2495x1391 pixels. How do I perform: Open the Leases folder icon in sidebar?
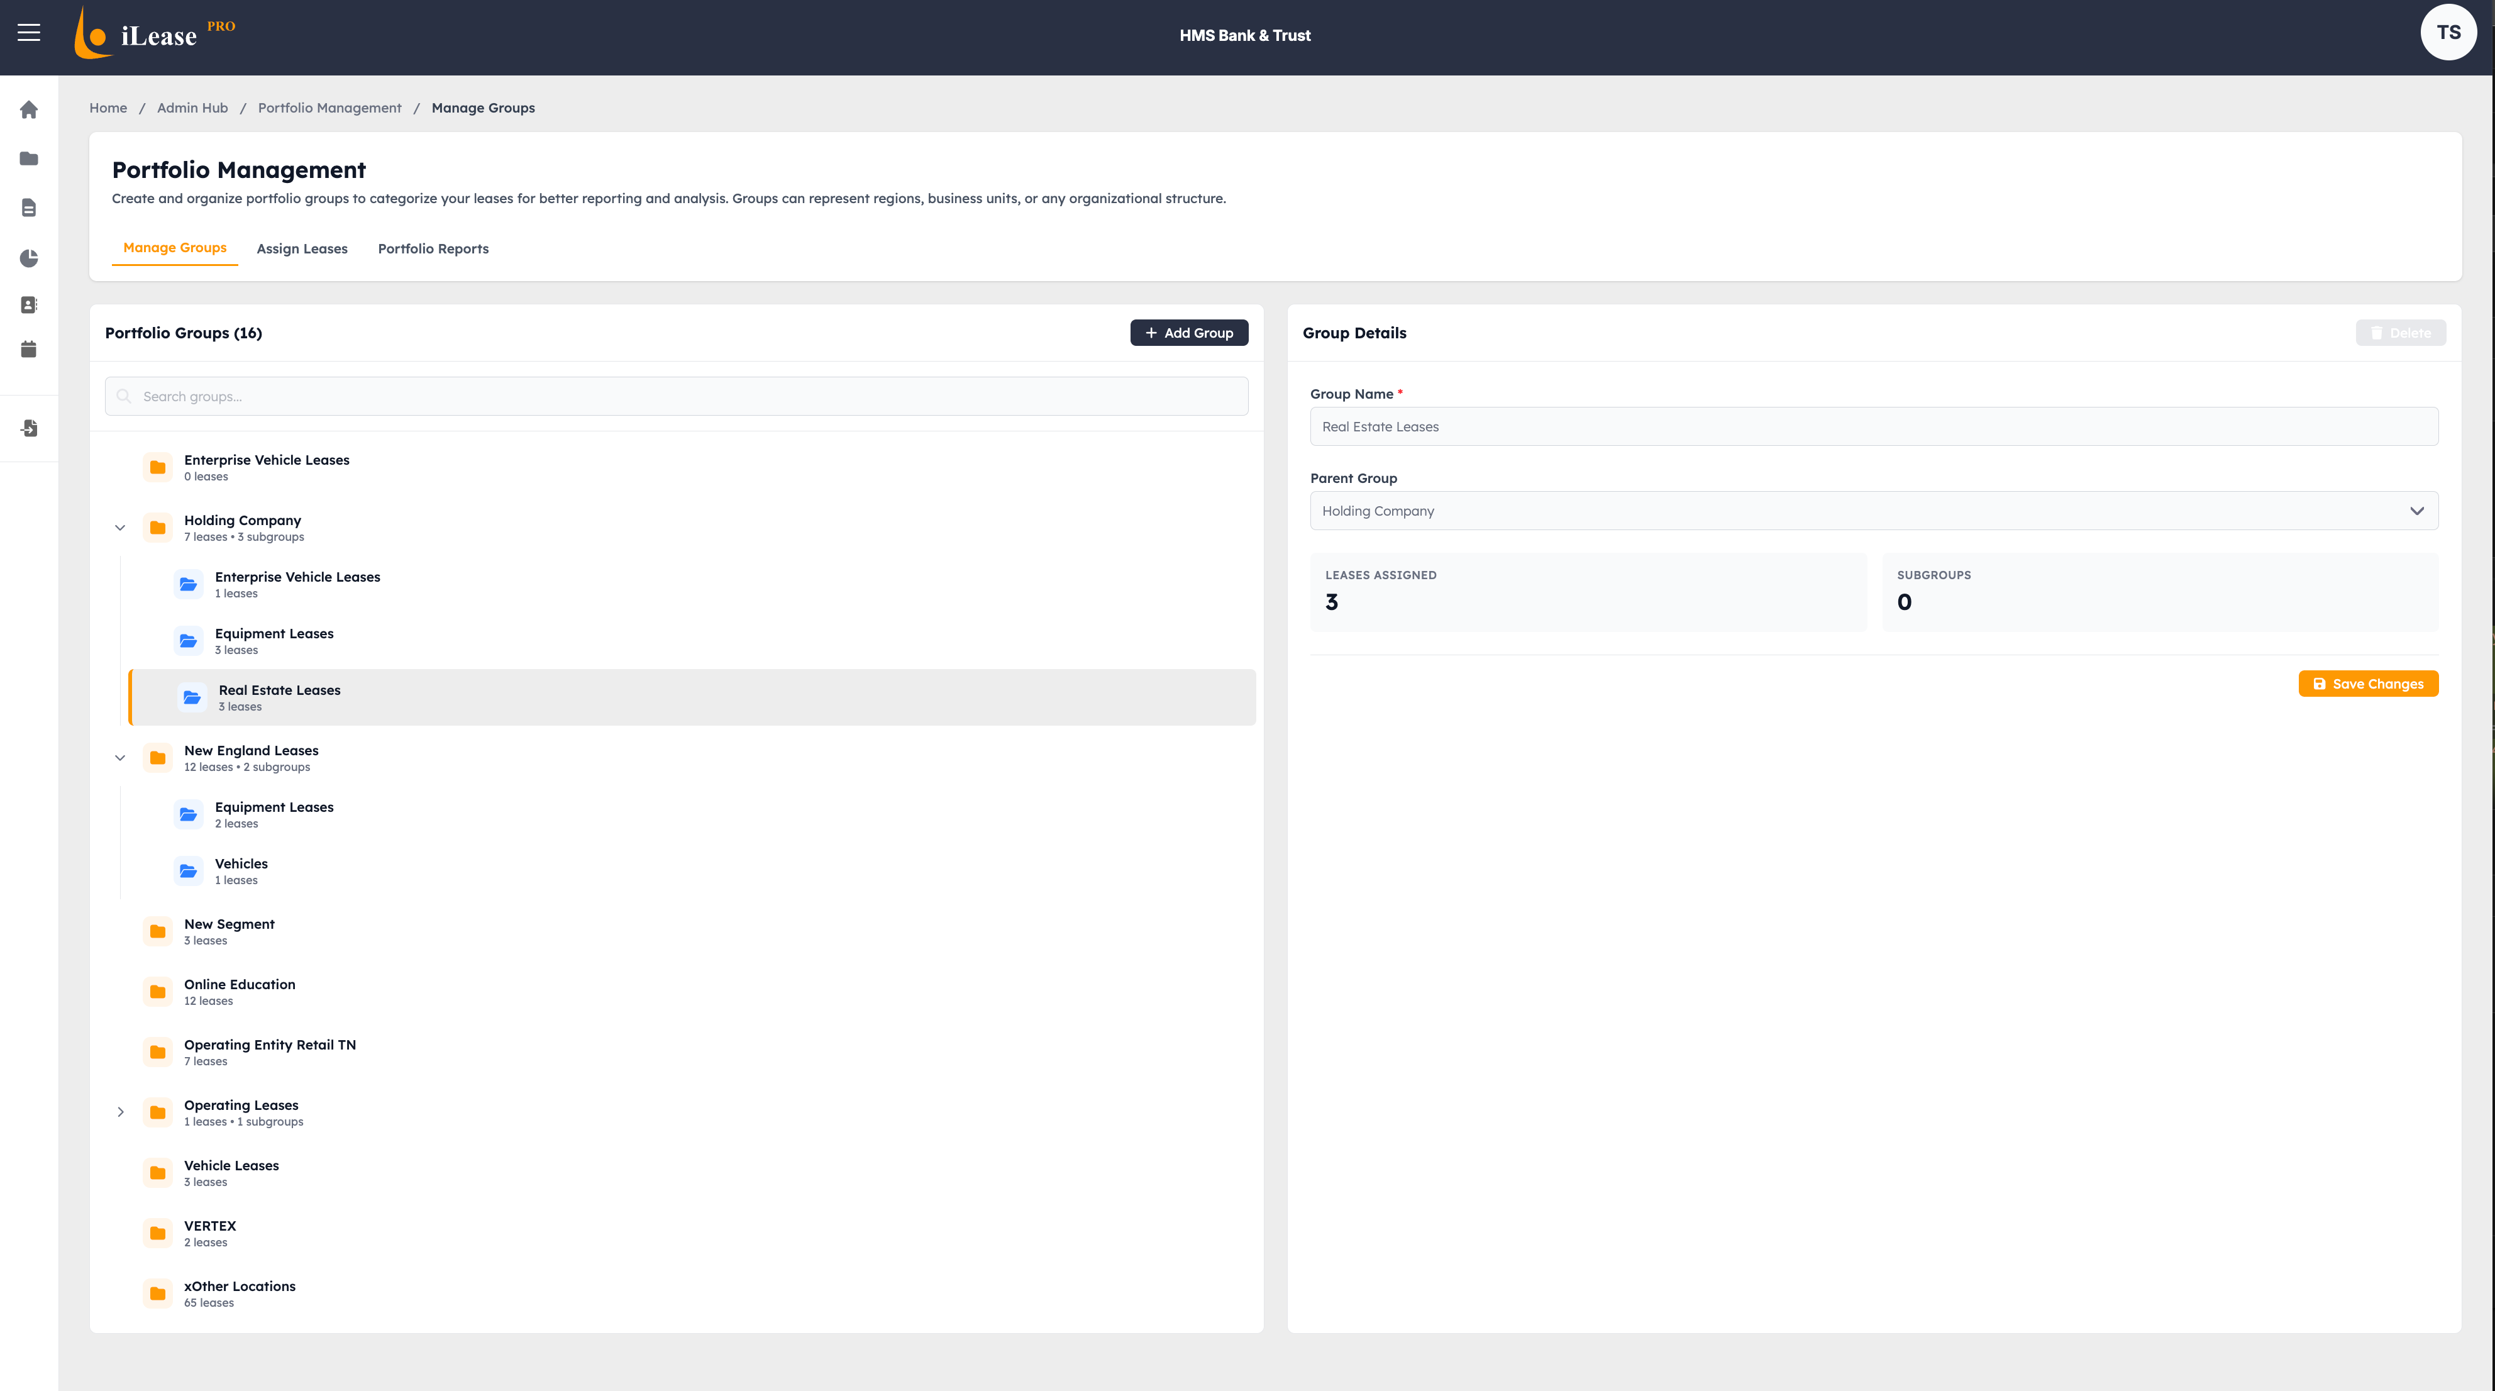tap(29, 158)
